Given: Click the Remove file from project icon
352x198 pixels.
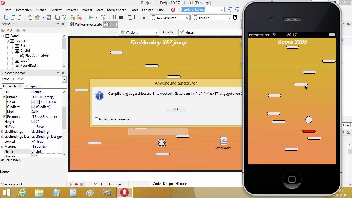Looking at the screenshot, I should [79, 17].
